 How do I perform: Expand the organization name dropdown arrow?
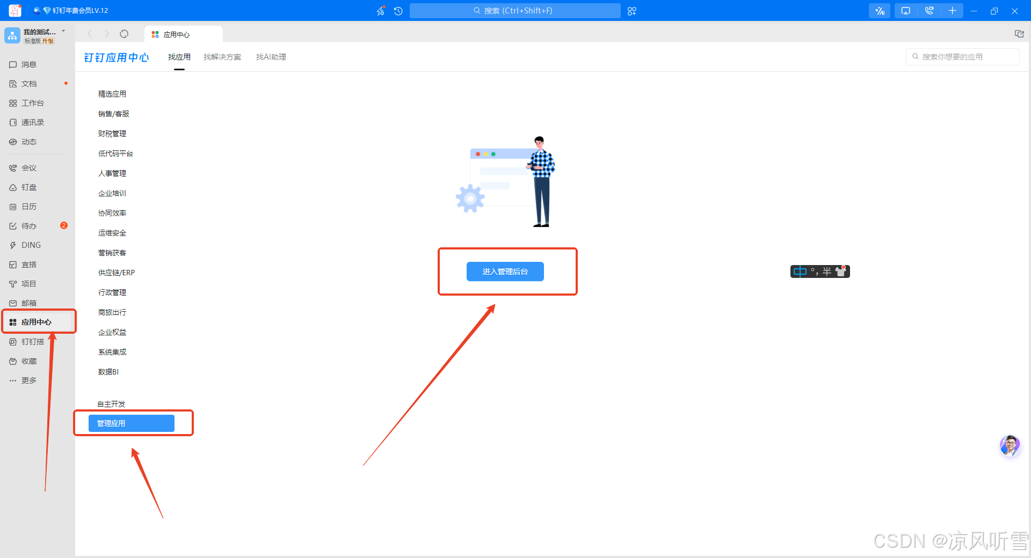pyautogui.click(x=63, y=31)
